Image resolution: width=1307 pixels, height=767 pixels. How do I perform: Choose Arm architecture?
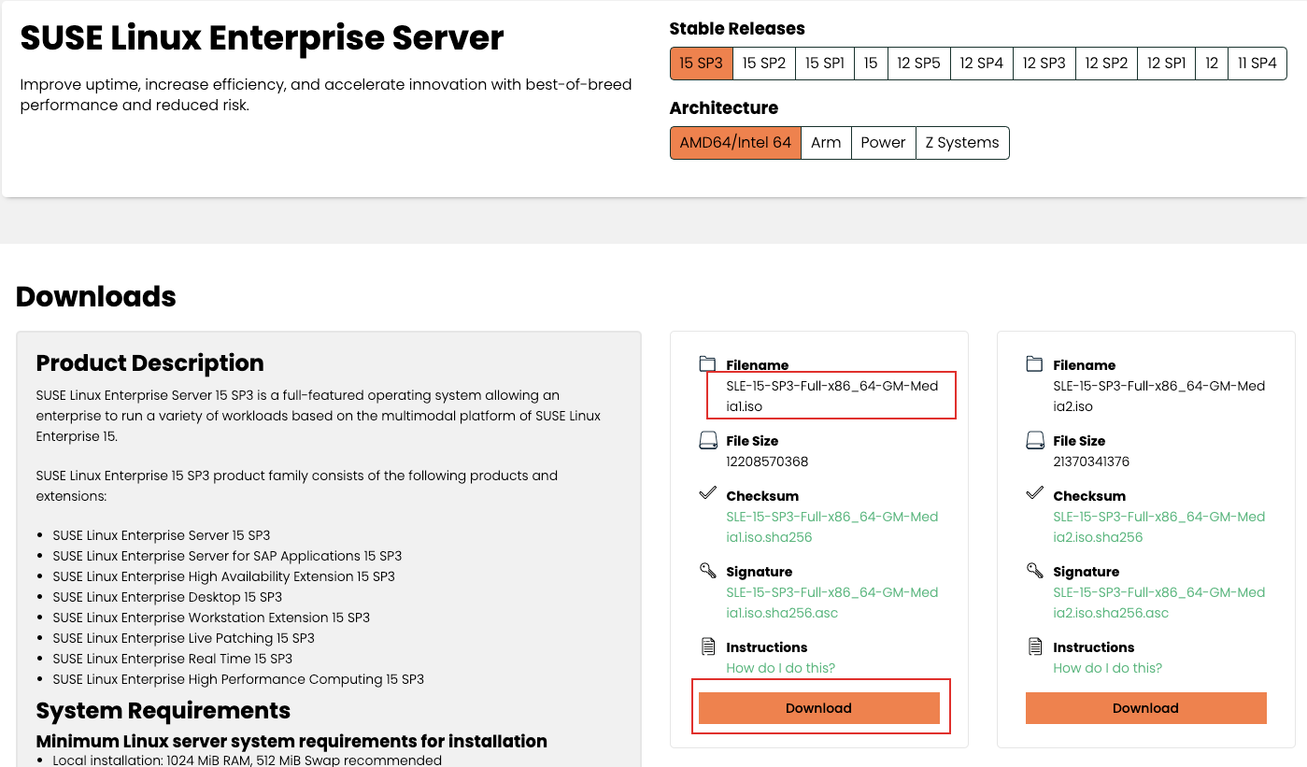click(x=826, y=143)
